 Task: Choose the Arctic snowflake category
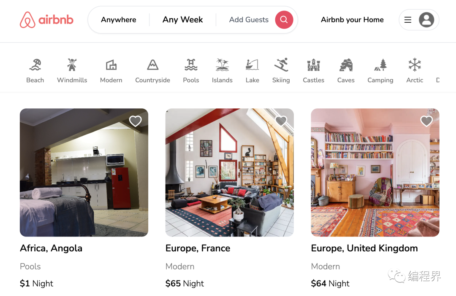click(415, 65)
